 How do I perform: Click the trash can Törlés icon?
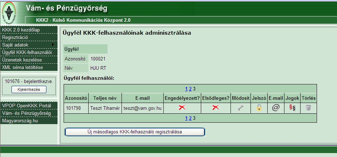click(x=308, y=108)
